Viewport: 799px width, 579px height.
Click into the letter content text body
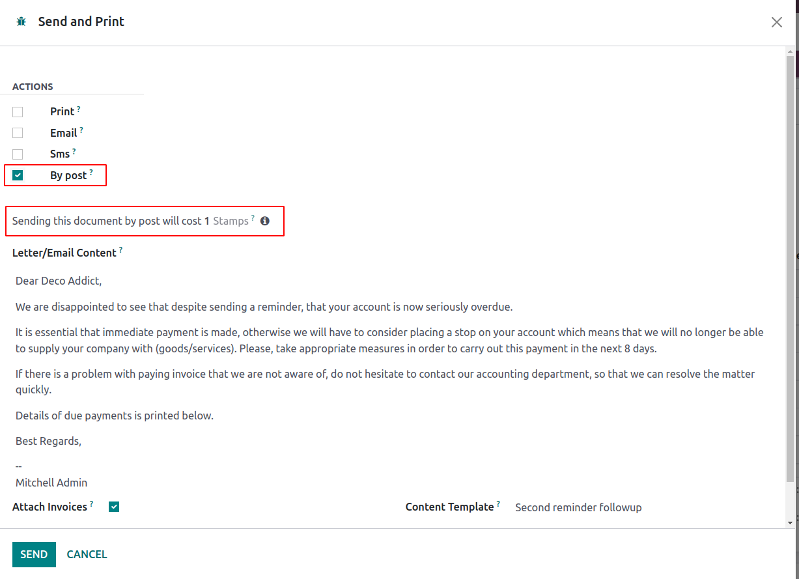pos(391,382)
